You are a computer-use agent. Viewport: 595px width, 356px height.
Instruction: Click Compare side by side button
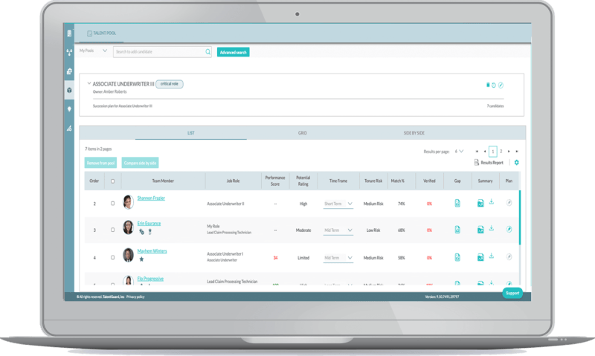(x=140, y=163)
